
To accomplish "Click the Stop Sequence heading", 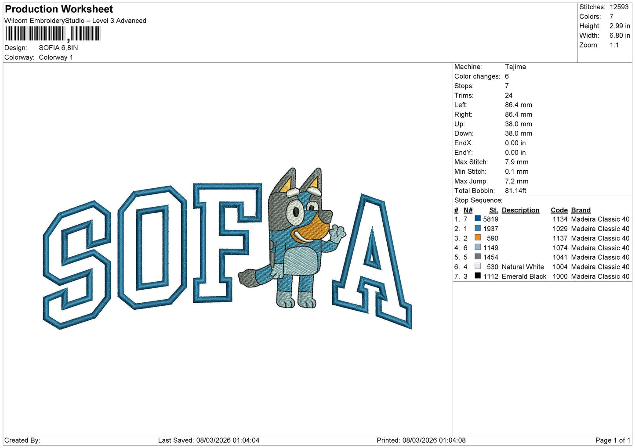I will [478, 201].
